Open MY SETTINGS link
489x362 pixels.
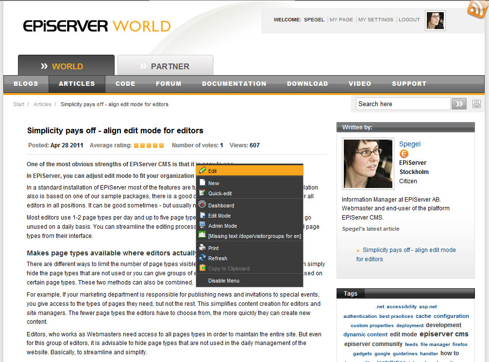click(x=376, y=20)
